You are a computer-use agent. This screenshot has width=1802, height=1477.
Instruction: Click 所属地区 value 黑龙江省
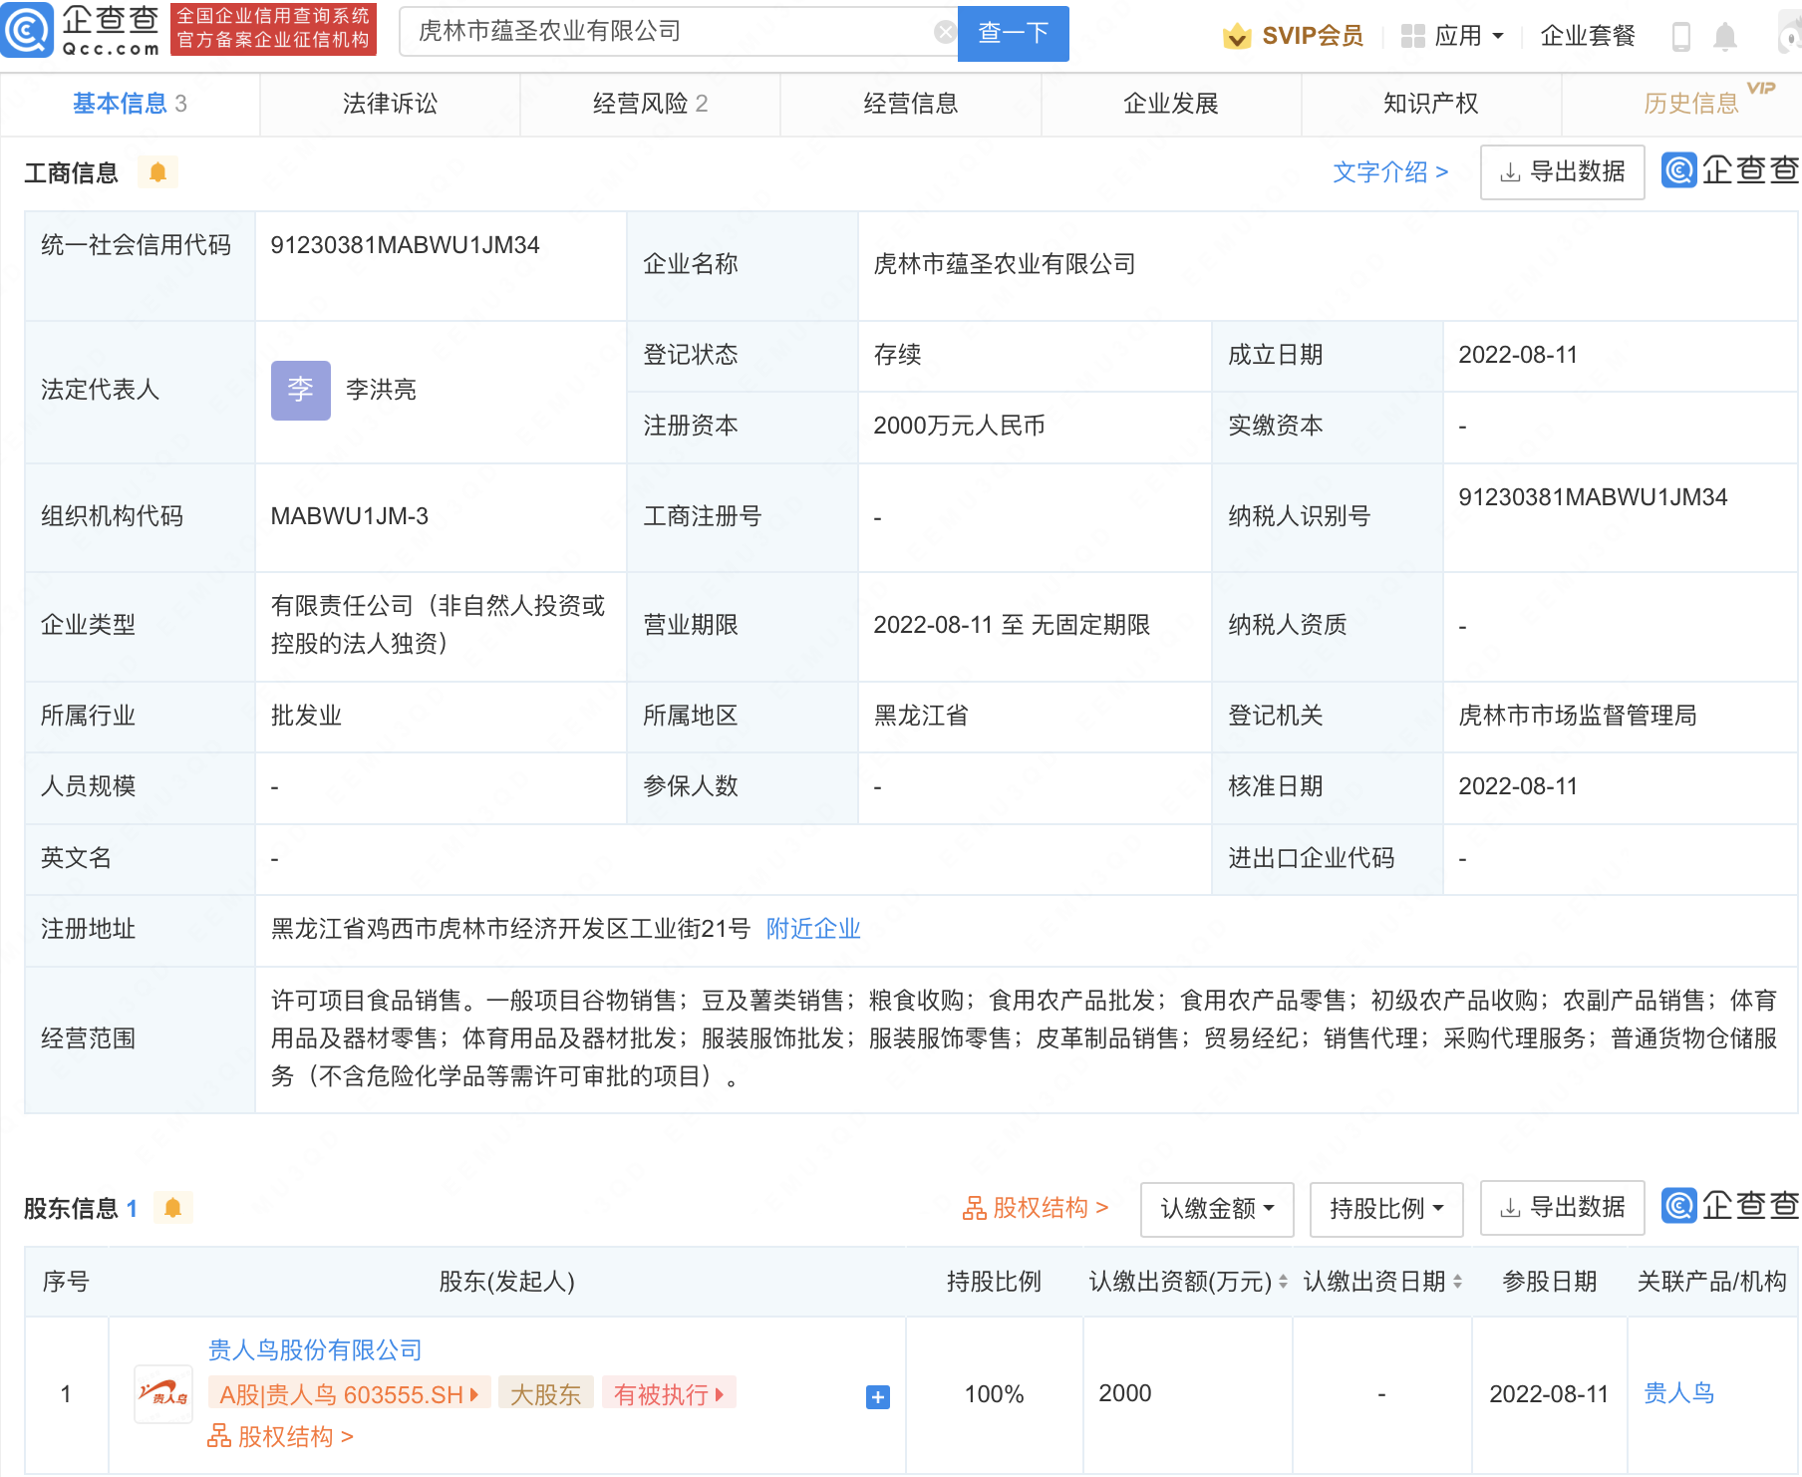[x=921, y=716]
